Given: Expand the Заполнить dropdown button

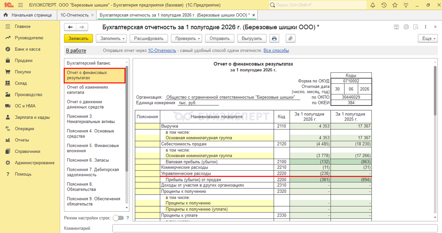Looking at the screenshot, I should [x=112, y=38].
